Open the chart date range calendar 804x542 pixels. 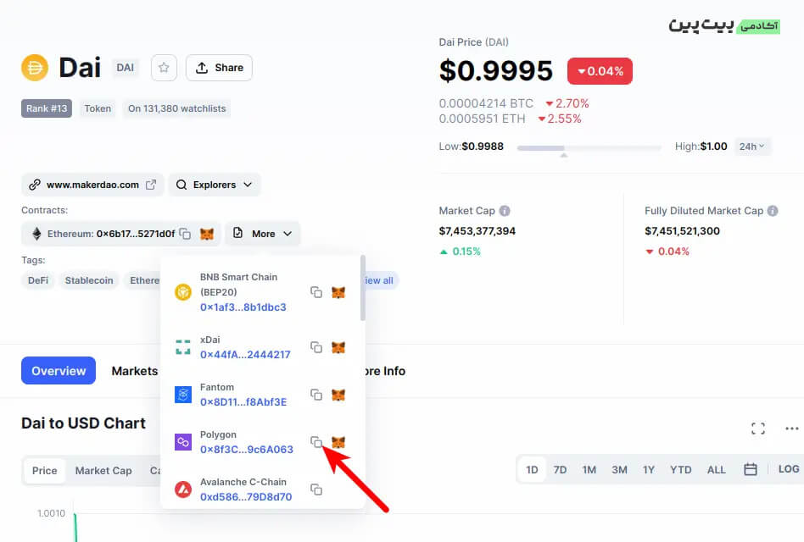coord(751,469)
